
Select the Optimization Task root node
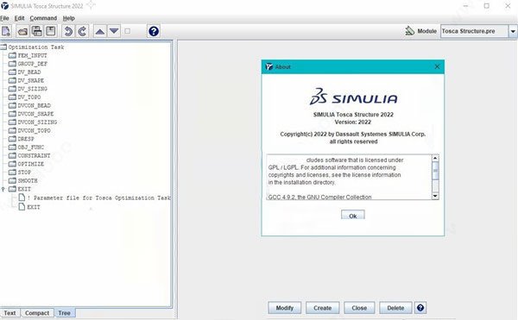point(36,47)
